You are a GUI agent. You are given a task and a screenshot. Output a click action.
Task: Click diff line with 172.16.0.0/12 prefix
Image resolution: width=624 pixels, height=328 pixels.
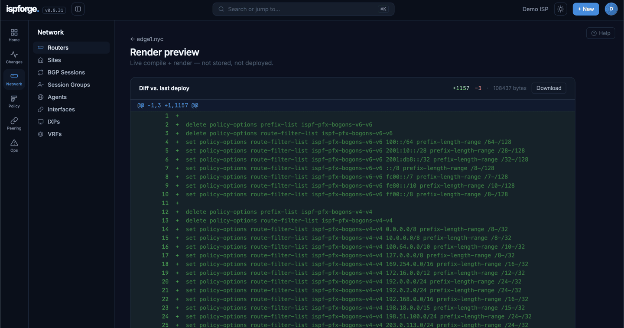point(353,273)
